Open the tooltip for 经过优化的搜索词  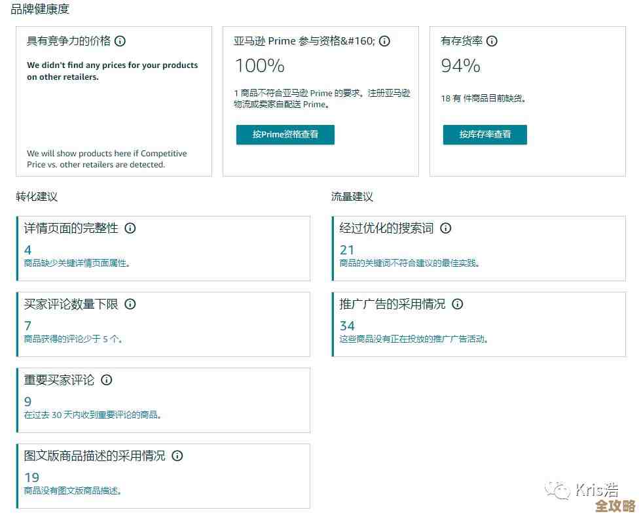[x=445, y=228]
